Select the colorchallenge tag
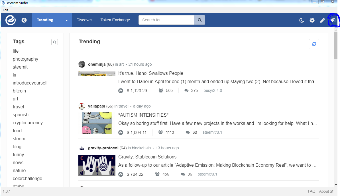 27,178
